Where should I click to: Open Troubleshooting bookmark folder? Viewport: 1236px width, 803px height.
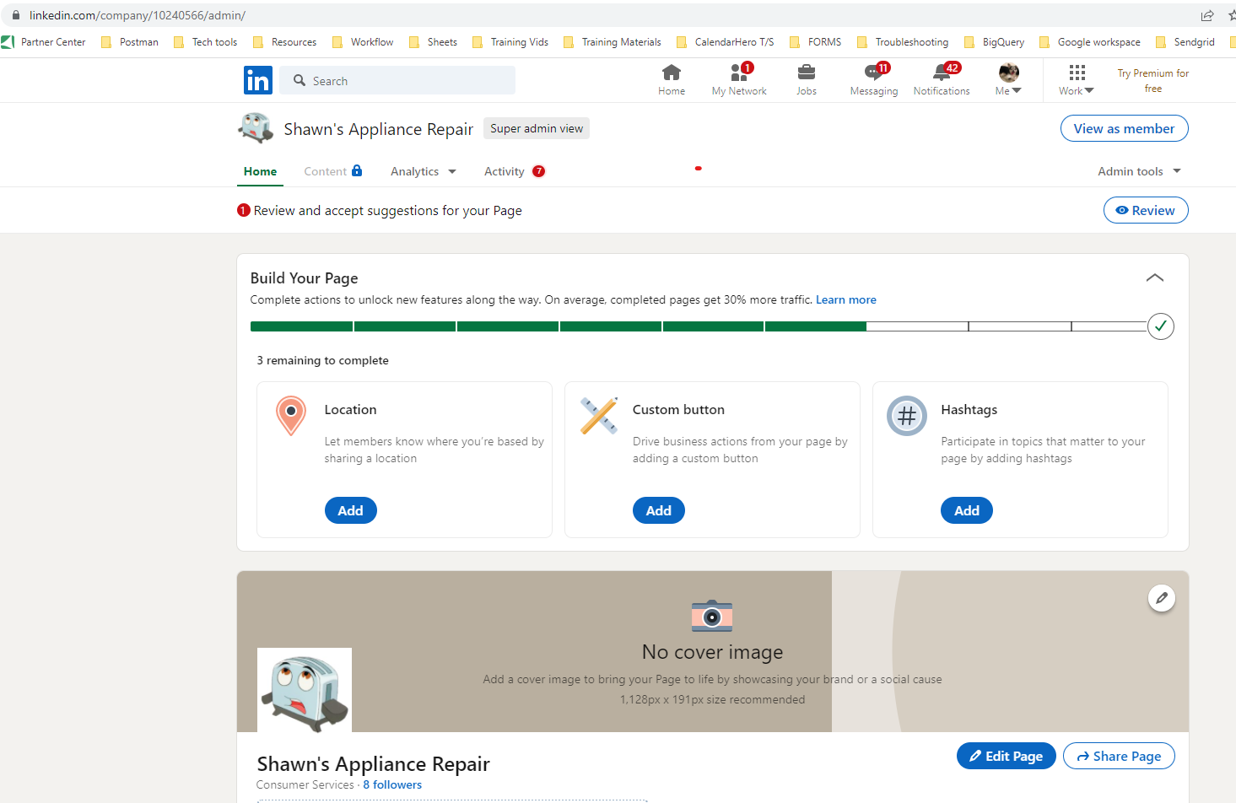(x=903, y=42)
